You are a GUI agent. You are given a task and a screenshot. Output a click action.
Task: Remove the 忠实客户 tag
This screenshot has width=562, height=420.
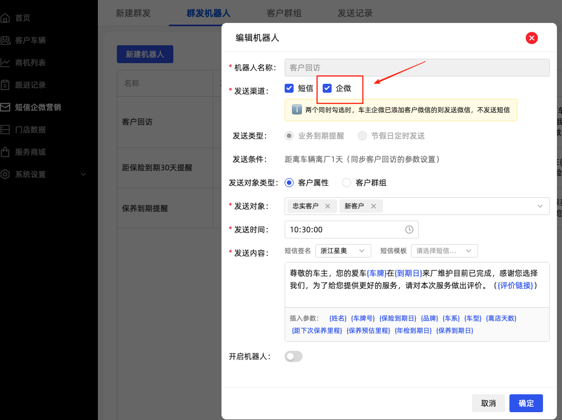[x=327, y=206]
